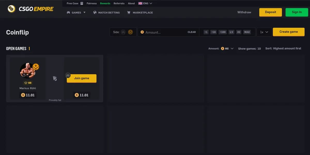
Task: Open the Referrals page
Action: click(x=119, y=3)
